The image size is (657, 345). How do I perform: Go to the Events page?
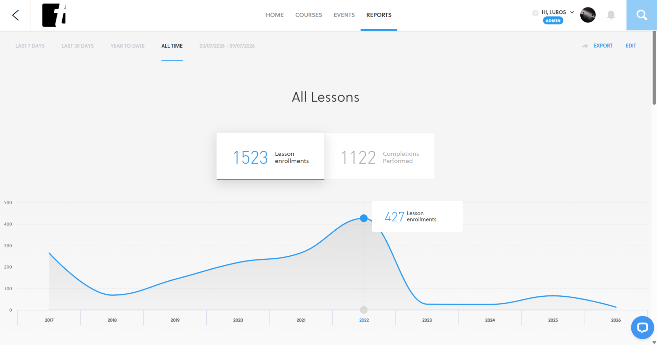coord(344,15)
